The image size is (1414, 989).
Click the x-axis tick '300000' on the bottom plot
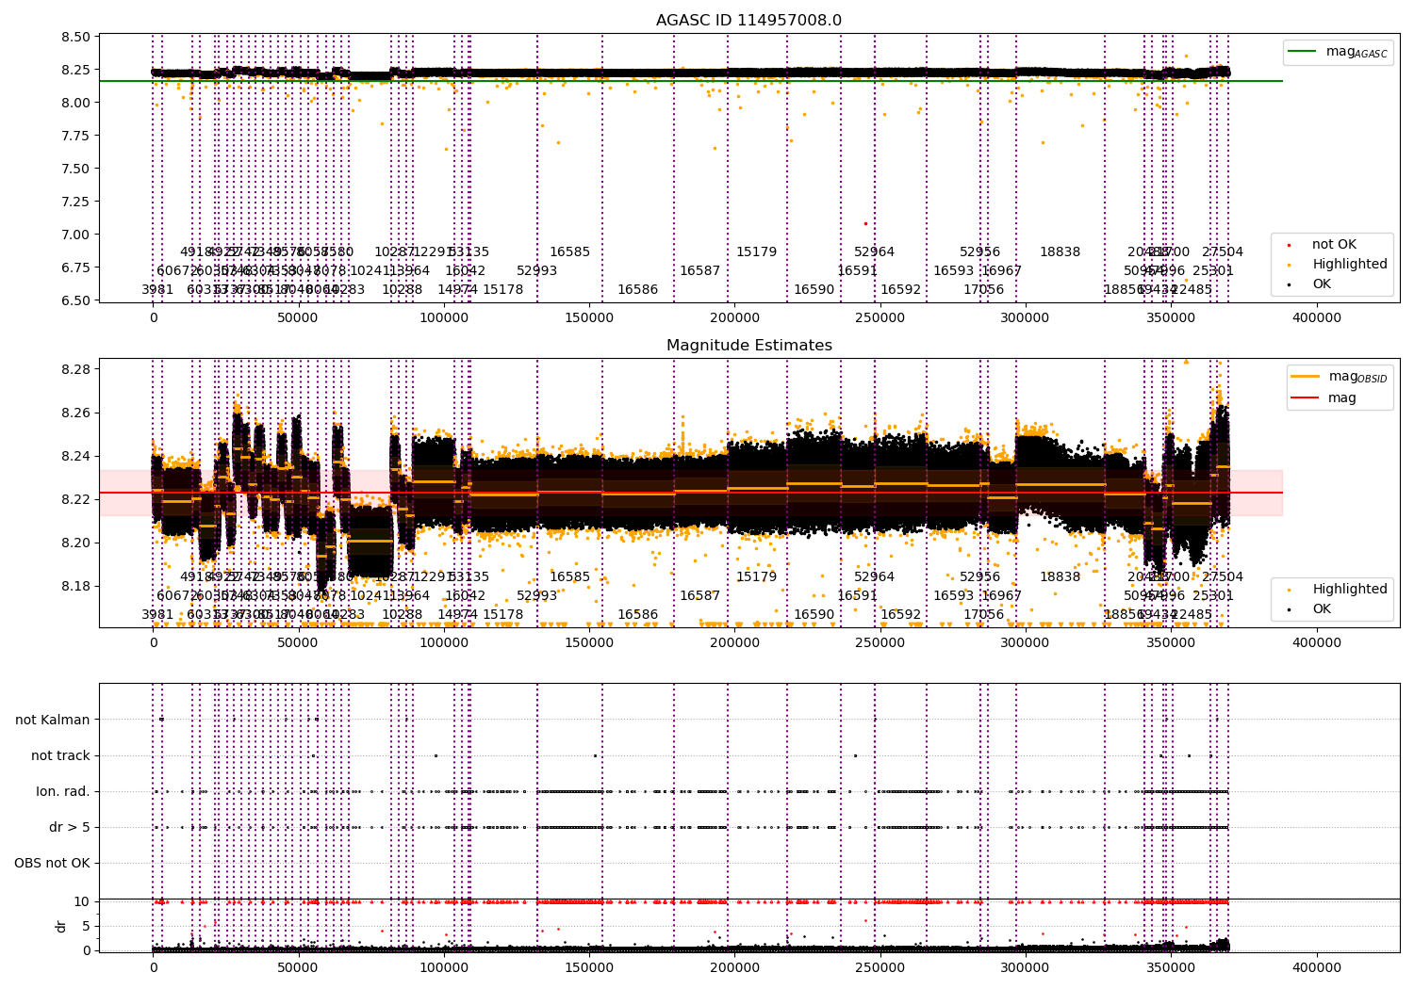click(1026, 968)
